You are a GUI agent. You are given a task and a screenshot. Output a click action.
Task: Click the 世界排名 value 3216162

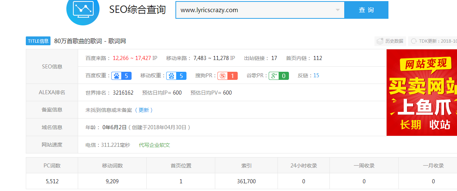pos(123,93)
